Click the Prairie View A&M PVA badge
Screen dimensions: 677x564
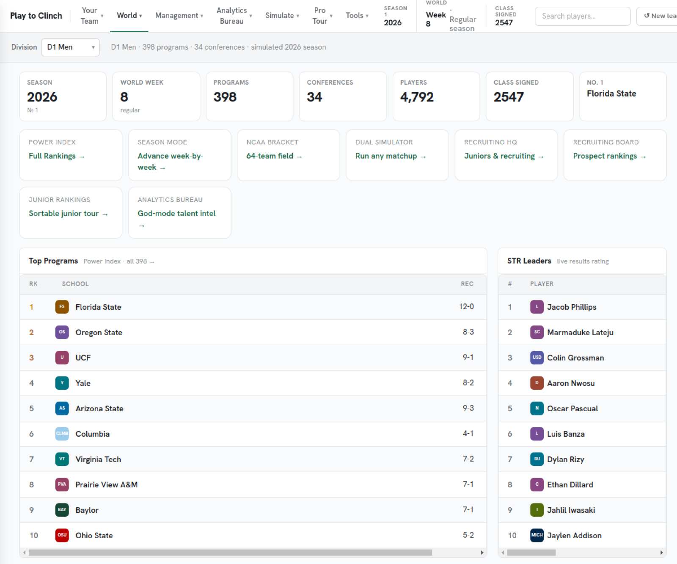(62, 484)
